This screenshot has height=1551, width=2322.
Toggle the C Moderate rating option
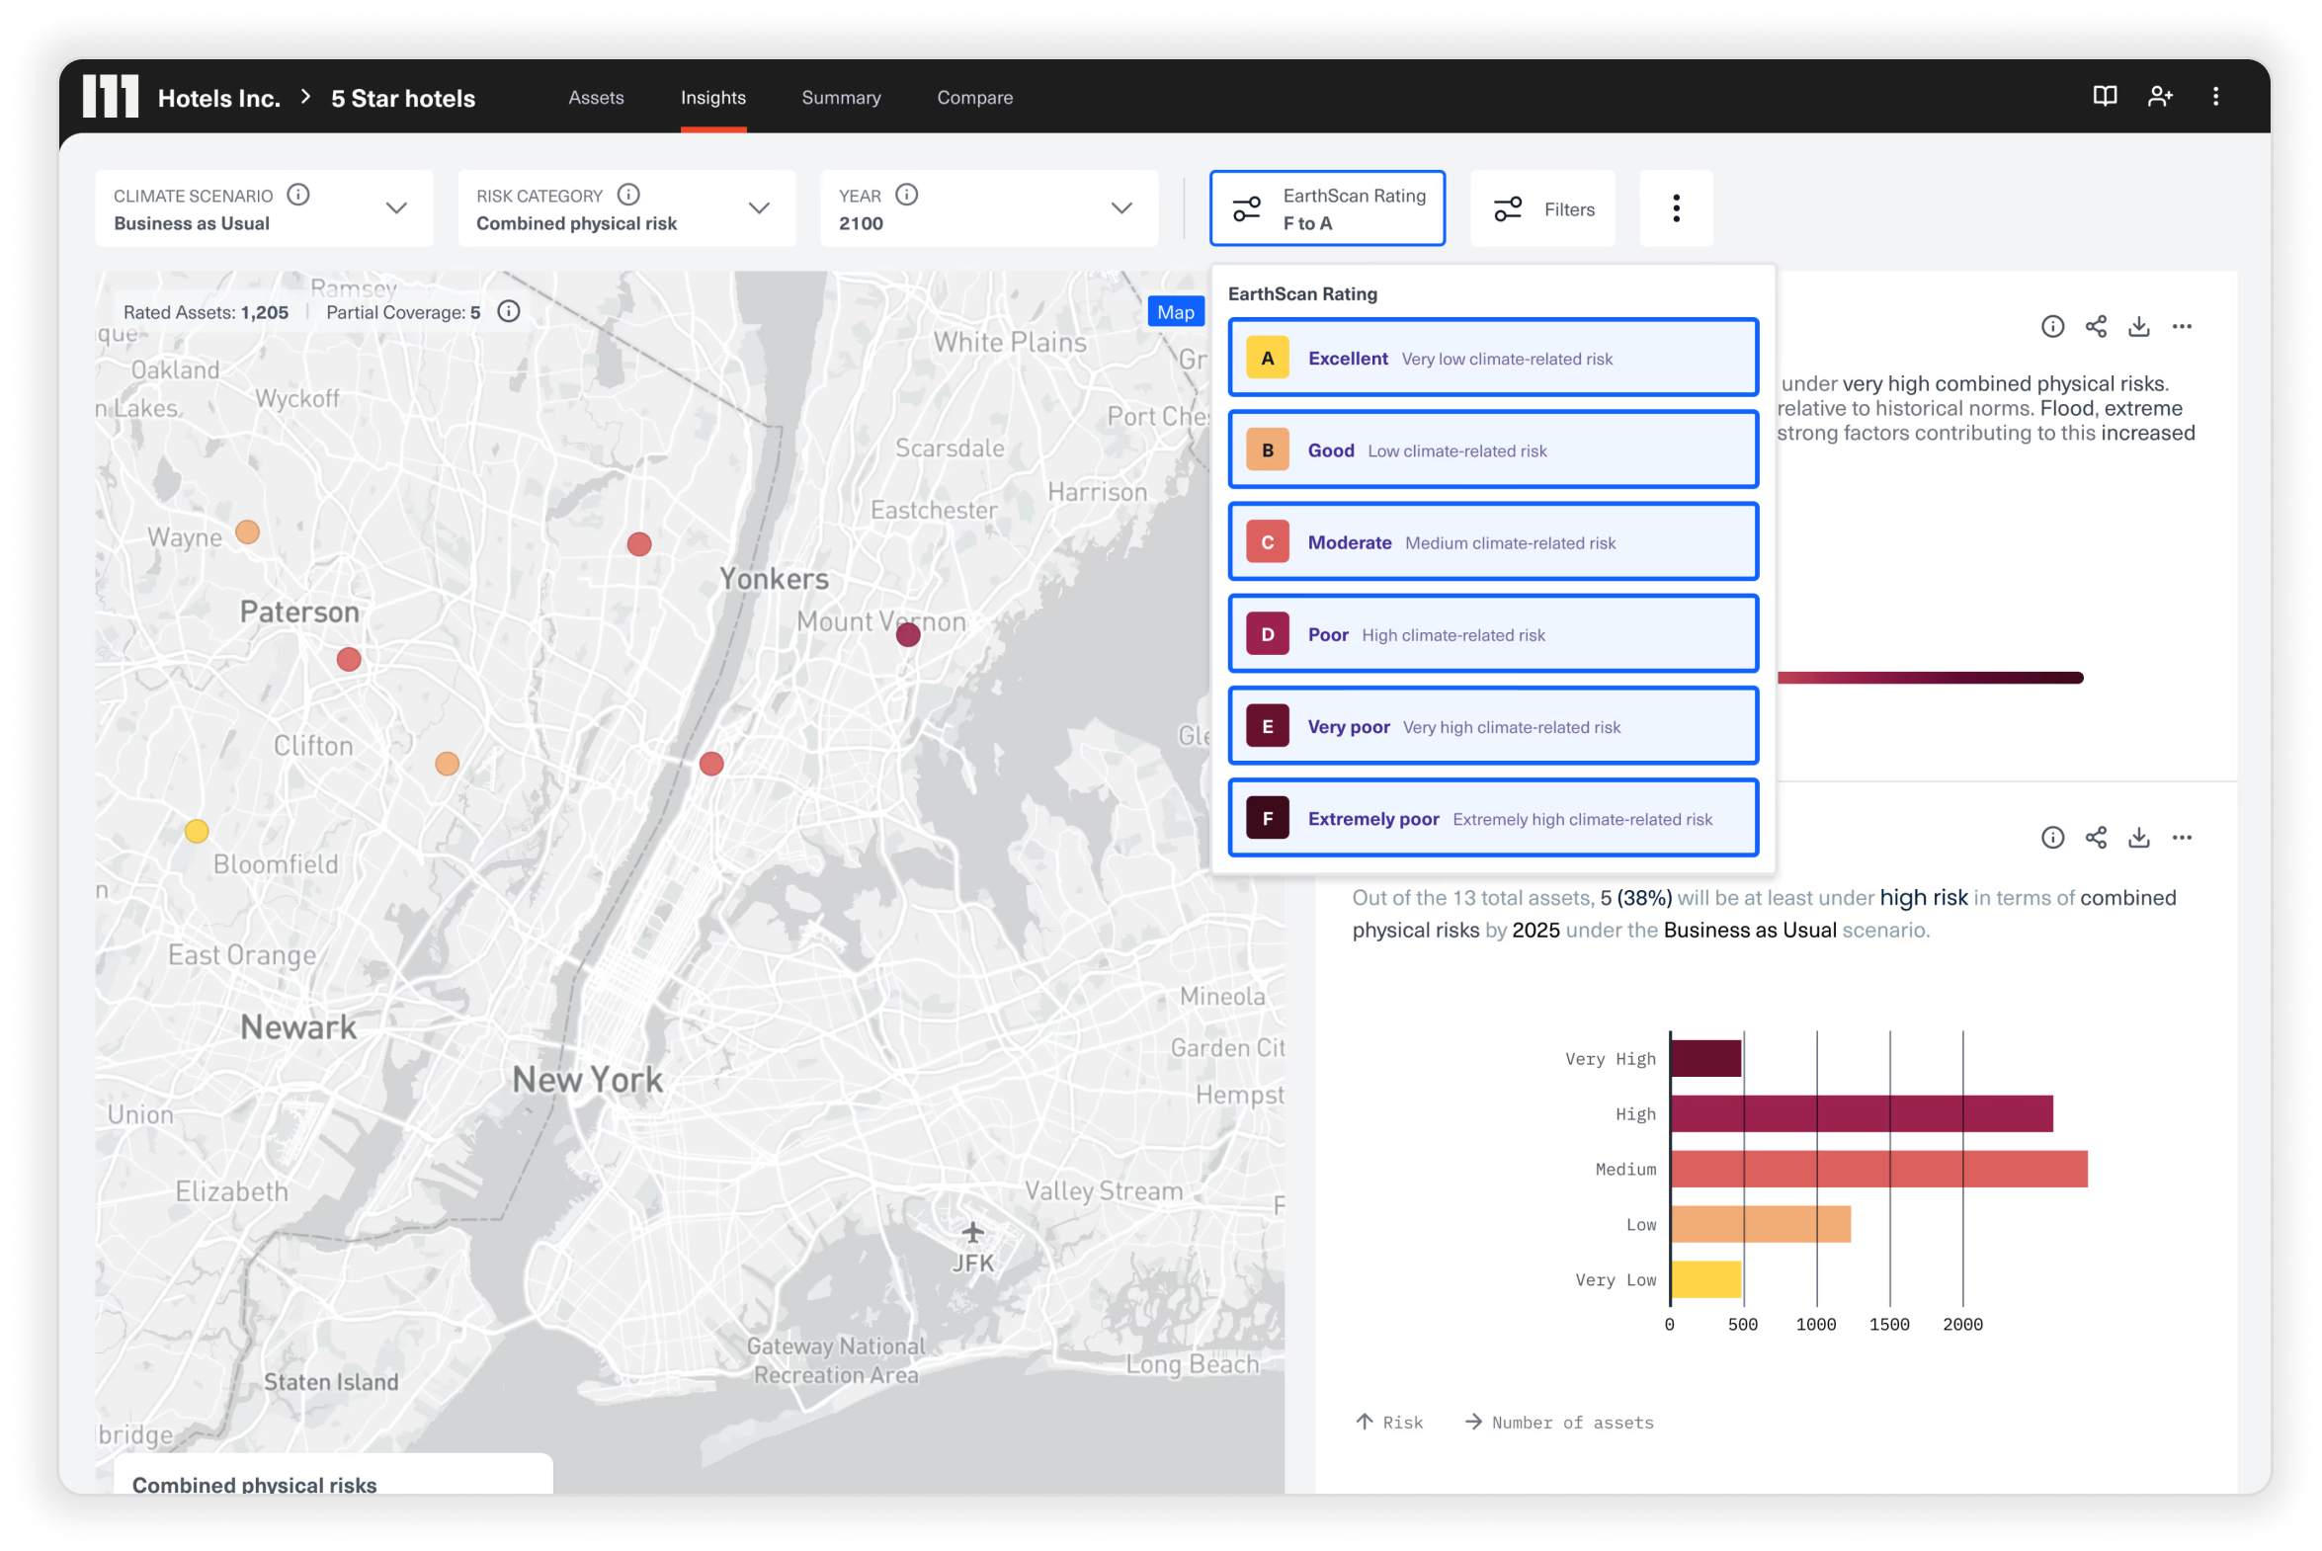tap(1492, 542)
